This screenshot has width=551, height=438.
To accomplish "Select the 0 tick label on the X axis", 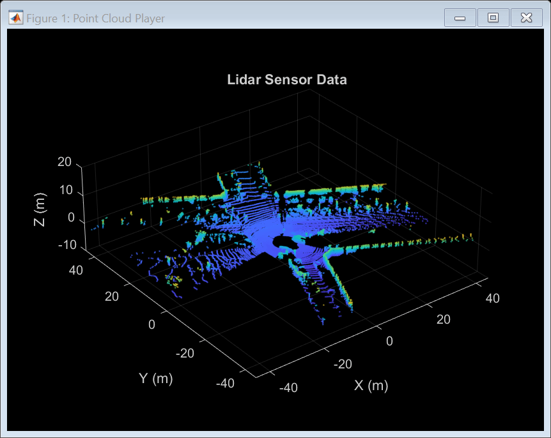I will (x=389, y=342).
